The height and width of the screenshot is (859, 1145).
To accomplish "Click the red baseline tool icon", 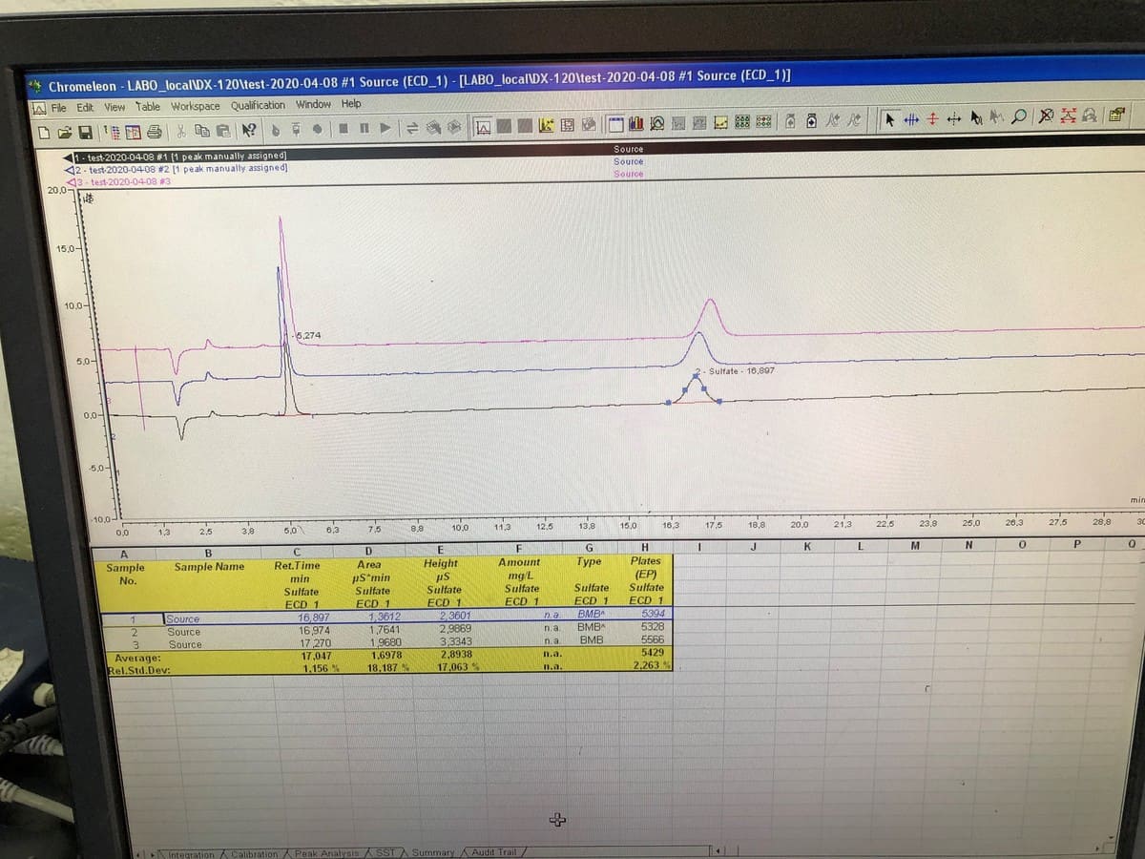I will (932, 120).
